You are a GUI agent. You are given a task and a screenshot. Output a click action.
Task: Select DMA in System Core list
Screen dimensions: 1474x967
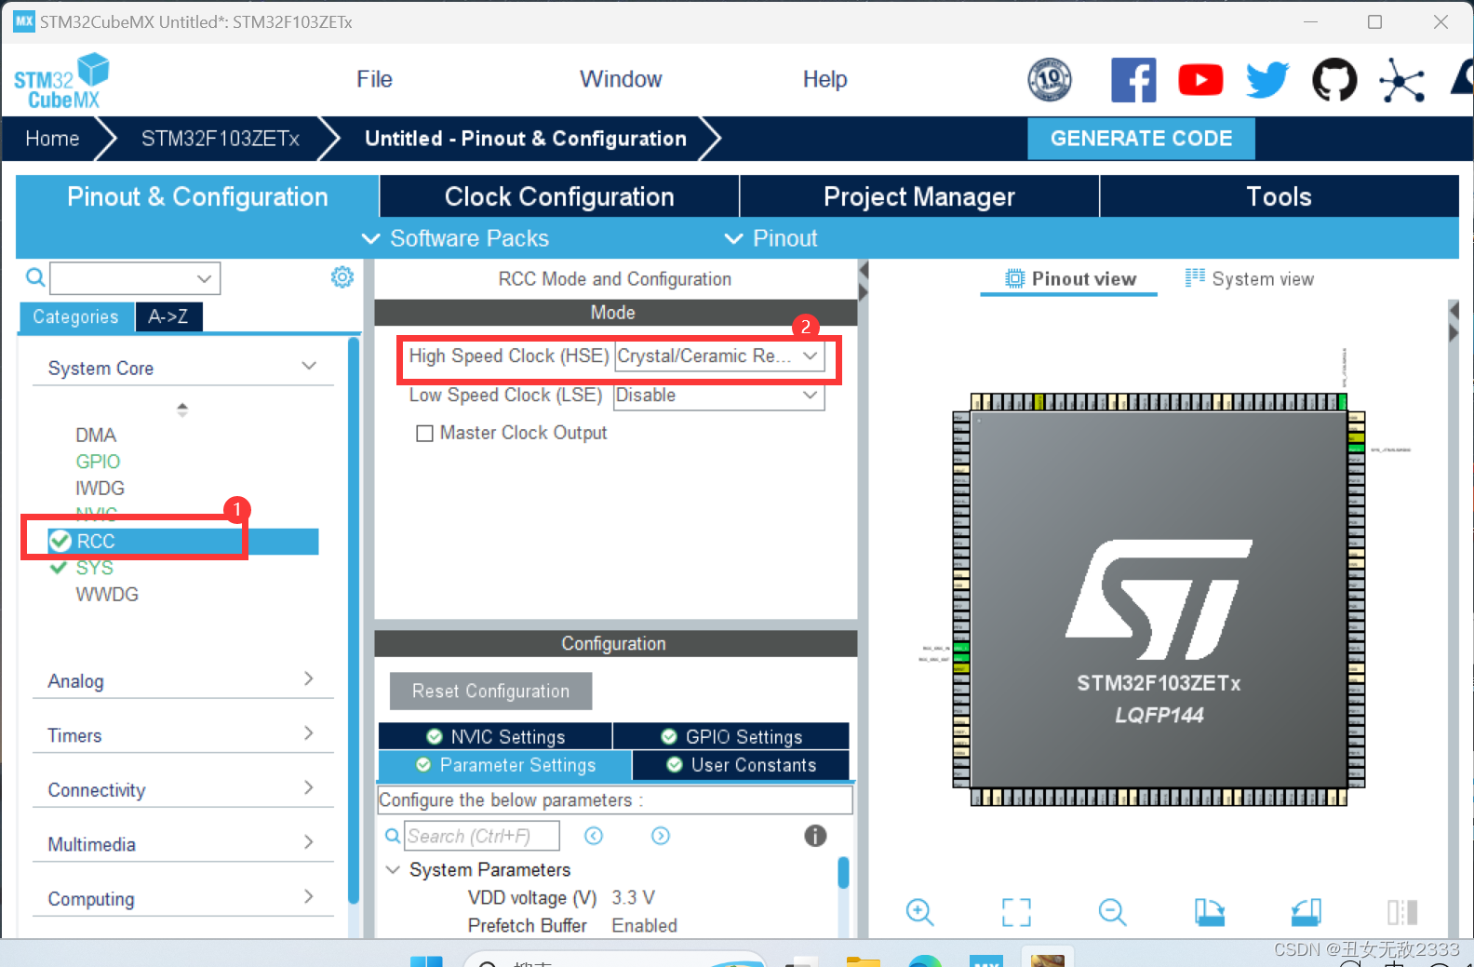tap(96, 435)
